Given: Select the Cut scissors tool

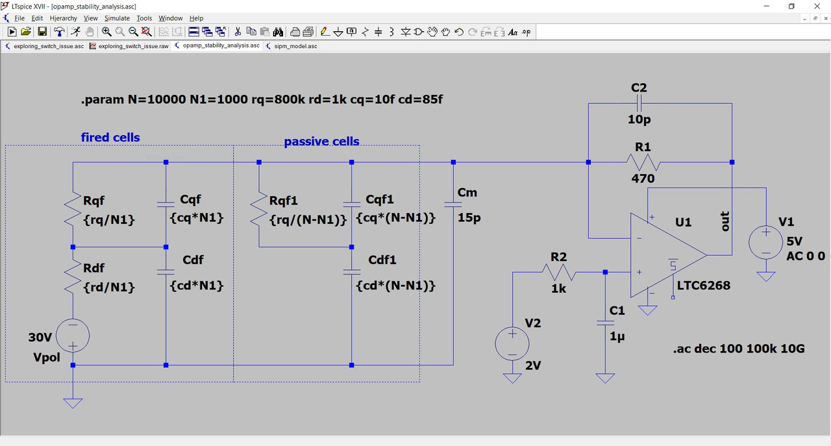Looking at the screenshot, I should (x=238, y=32).
